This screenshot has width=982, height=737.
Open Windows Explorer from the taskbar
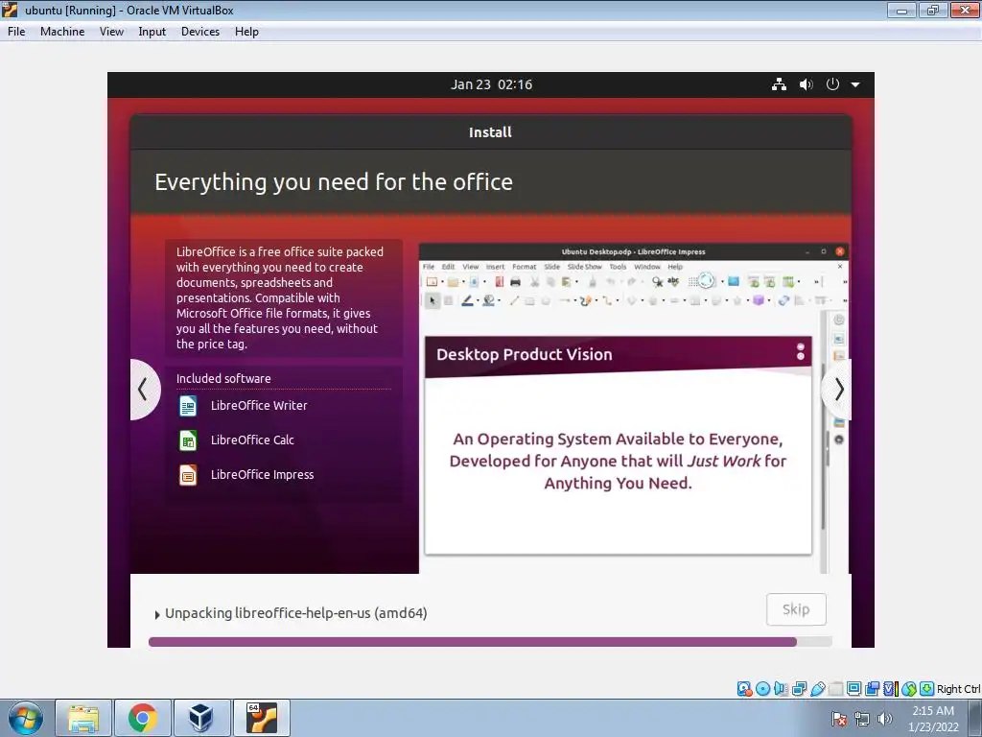[x=83, y=718]
